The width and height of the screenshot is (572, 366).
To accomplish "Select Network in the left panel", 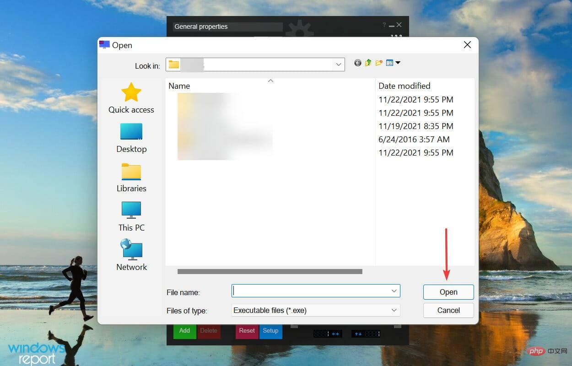I will coord(131,255).
